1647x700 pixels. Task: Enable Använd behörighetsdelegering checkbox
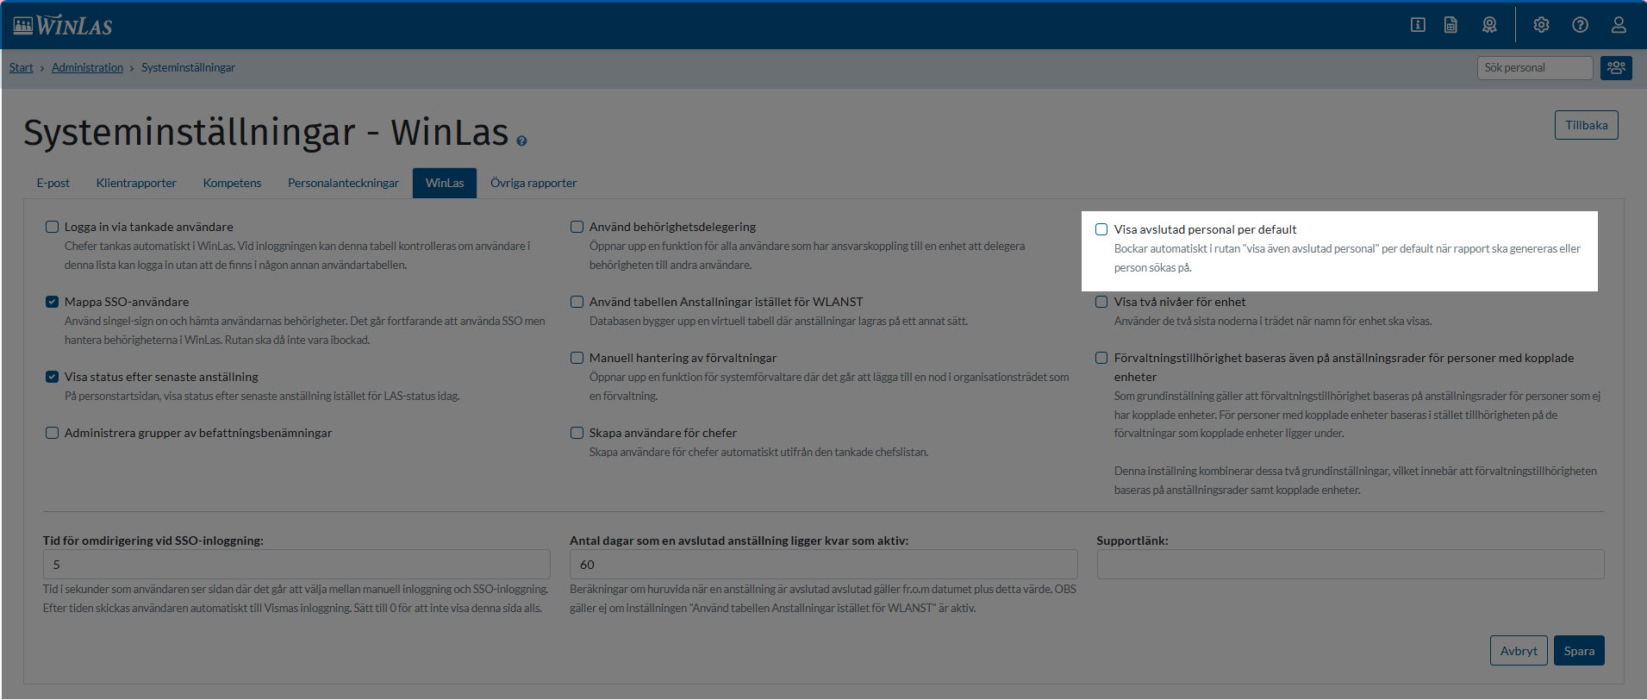[577, 227]
